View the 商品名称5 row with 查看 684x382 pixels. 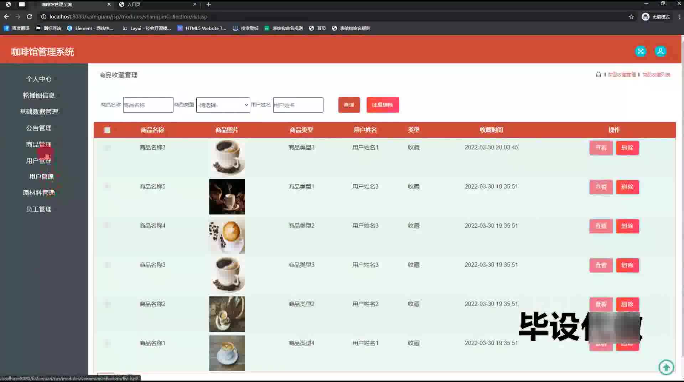(601, 187)
